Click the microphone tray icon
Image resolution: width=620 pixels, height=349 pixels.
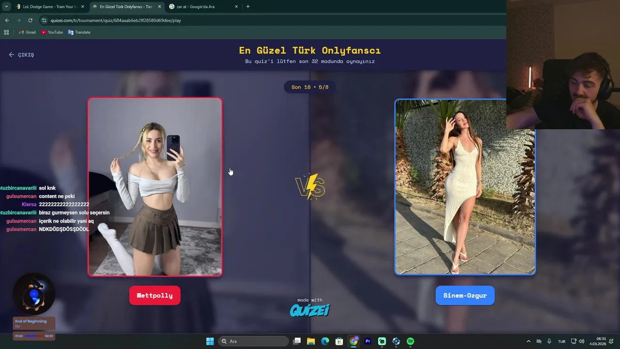[x=549, y=341]
